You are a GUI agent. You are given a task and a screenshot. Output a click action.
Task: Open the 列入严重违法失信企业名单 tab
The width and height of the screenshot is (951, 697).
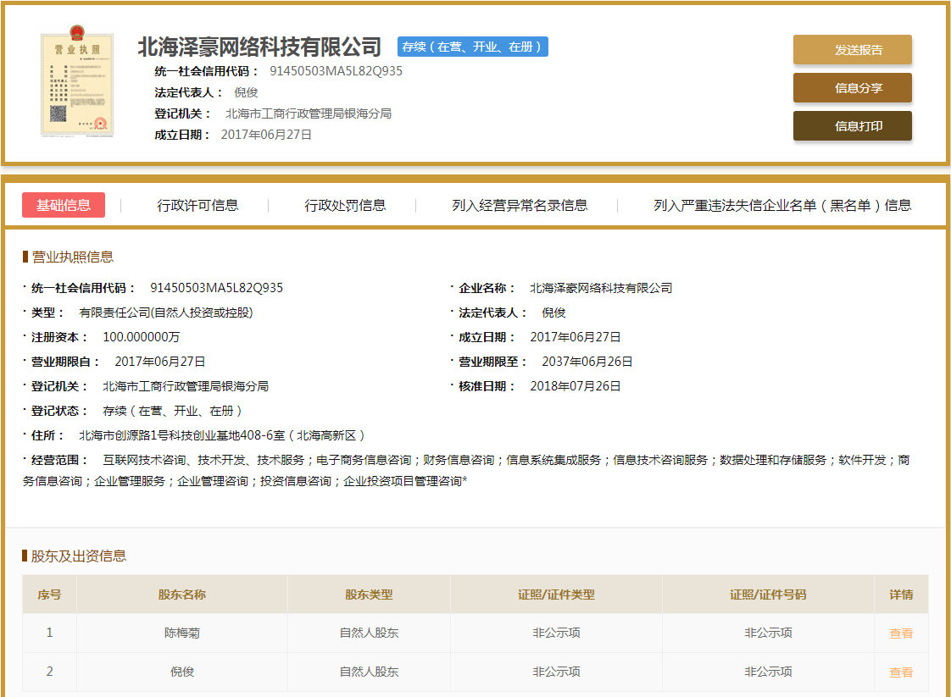coord(781,205)
